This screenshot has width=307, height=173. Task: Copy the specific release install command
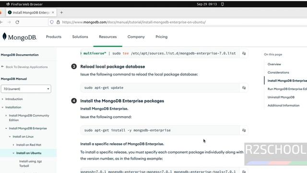tap(244, 172)
